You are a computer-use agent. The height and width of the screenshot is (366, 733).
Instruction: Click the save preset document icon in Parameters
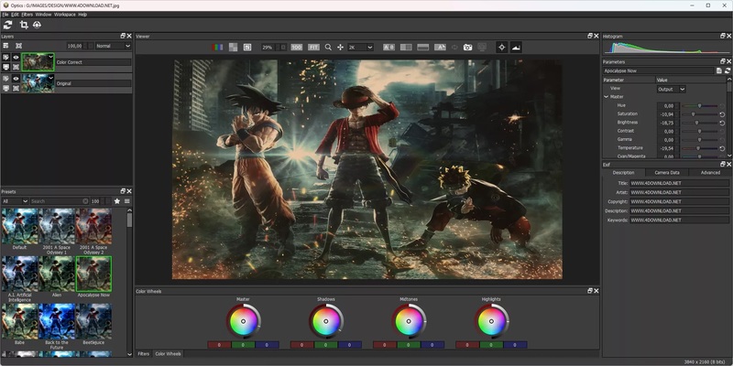(x=719, y=71)
